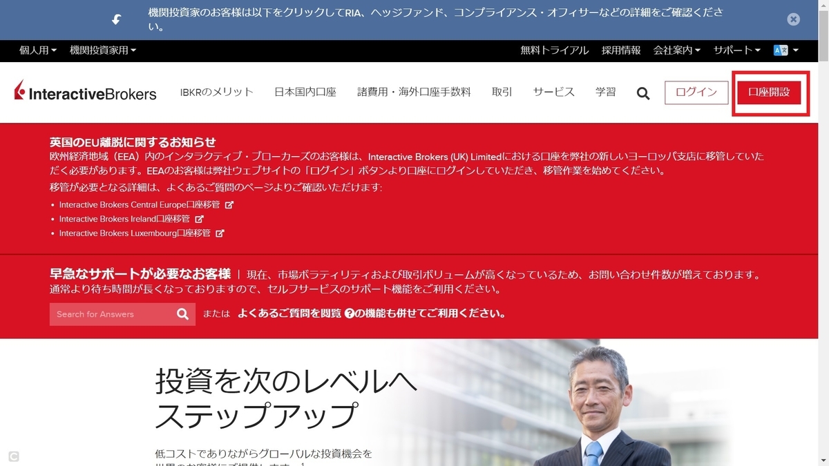Open the site search magnifier icon
This screenshot has width=829, height=466.
(643, 93)
